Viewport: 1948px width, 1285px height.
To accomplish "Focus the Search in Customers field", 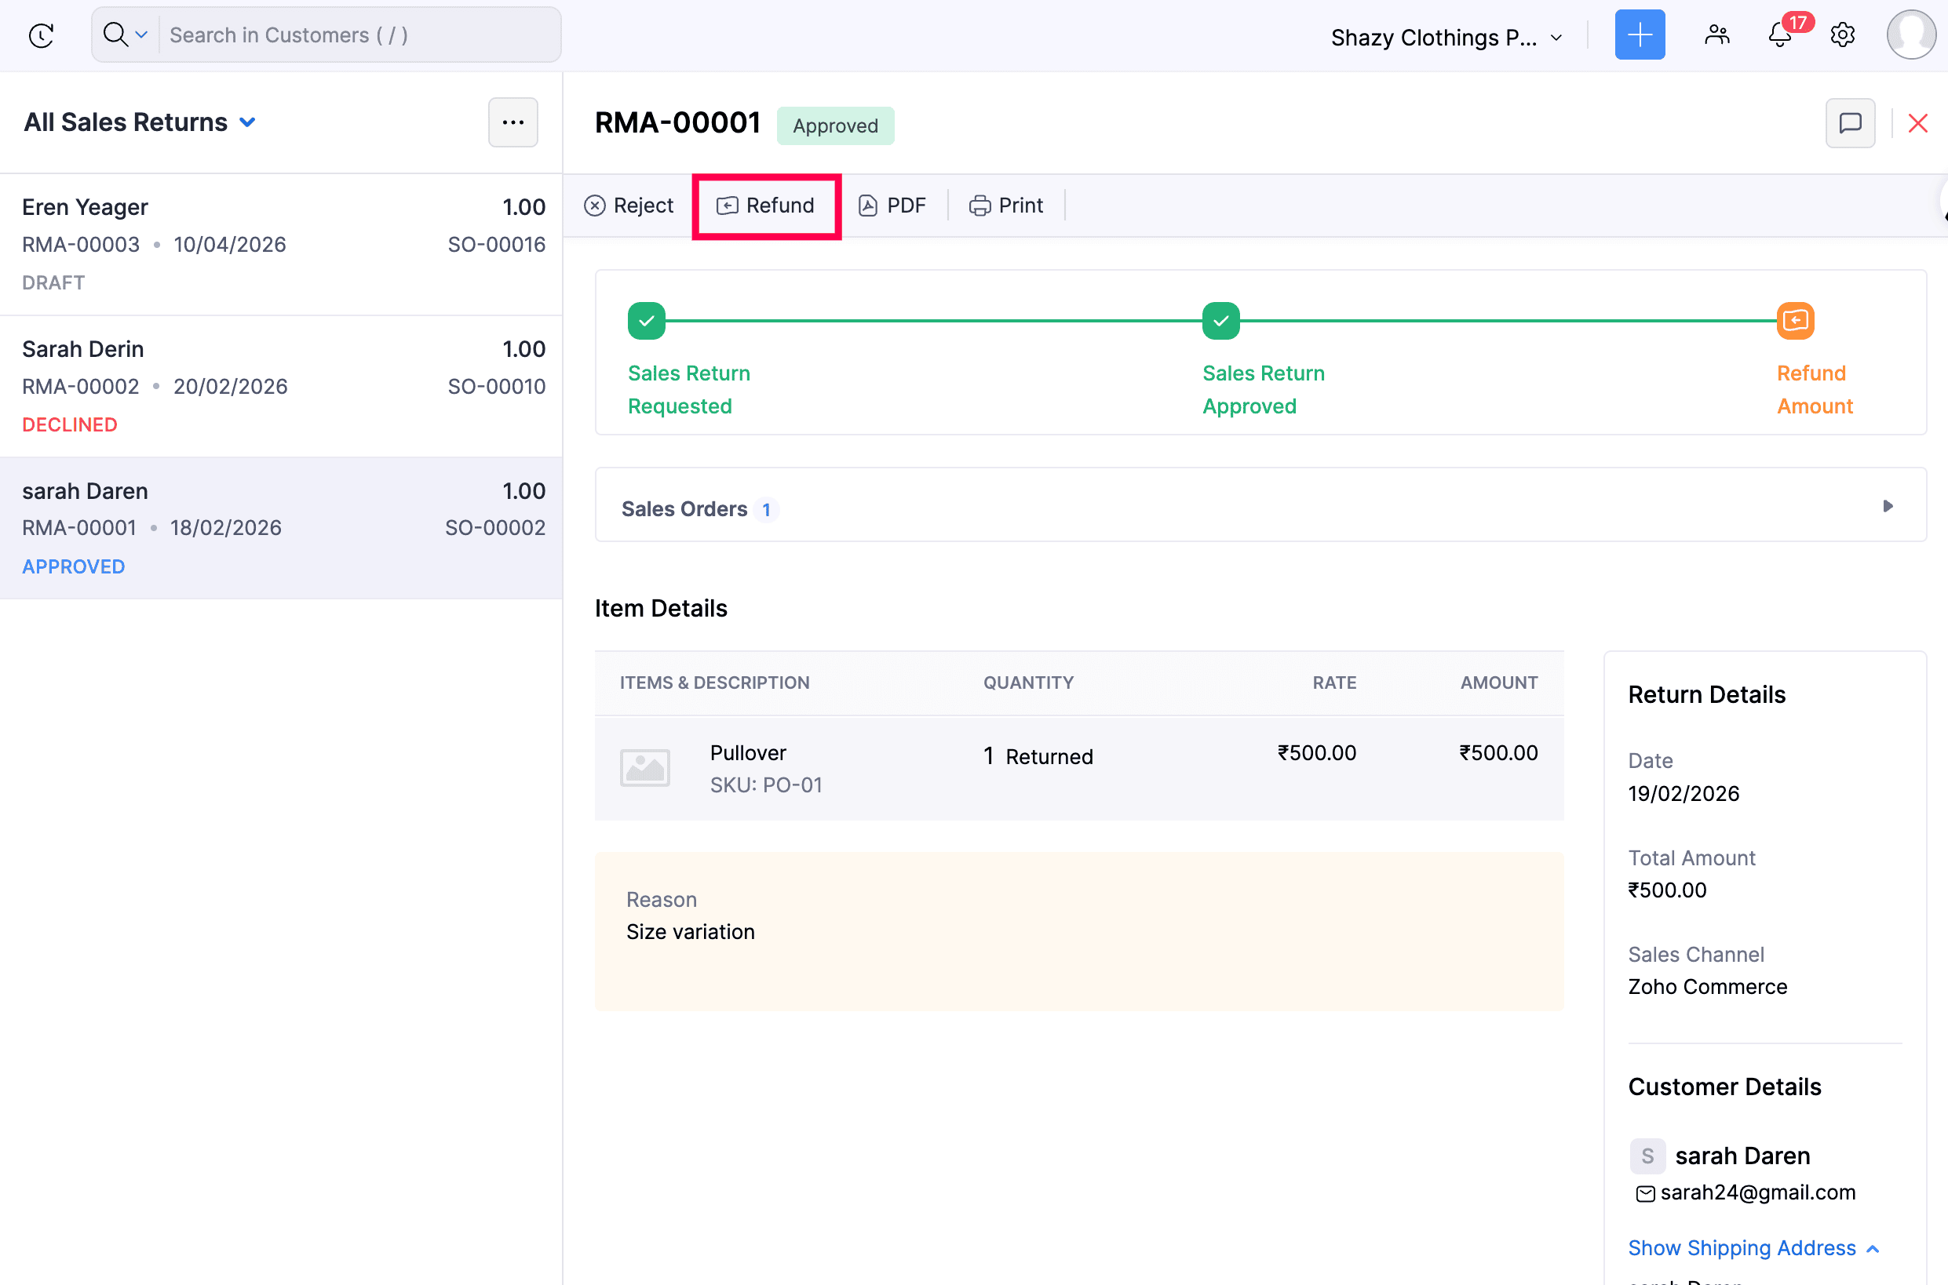I will 361,35.
